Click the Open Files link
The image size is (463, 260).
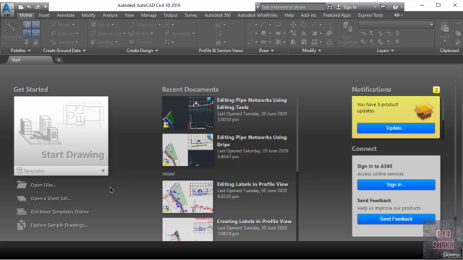(43, 185)
